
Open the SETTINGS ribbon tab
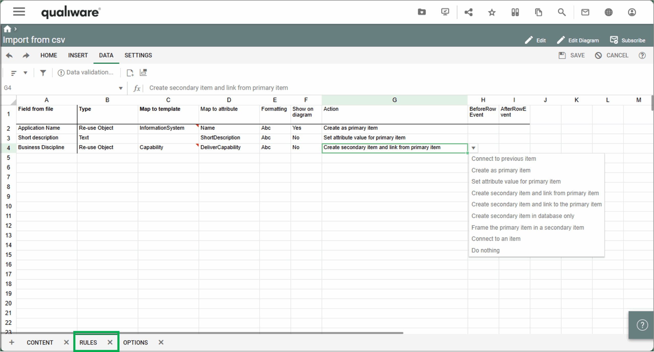pos(138,55)
